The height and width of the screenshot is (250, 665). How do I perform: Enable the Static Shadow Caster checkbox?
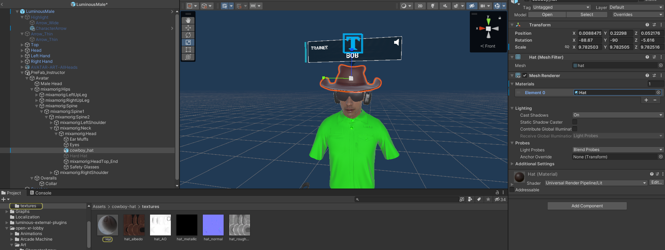575,122
